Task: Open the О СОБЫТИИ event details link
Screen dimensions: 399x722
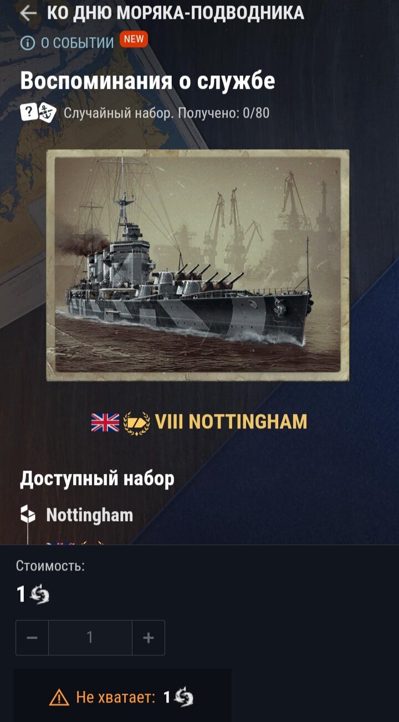Action: click(77, 43)
